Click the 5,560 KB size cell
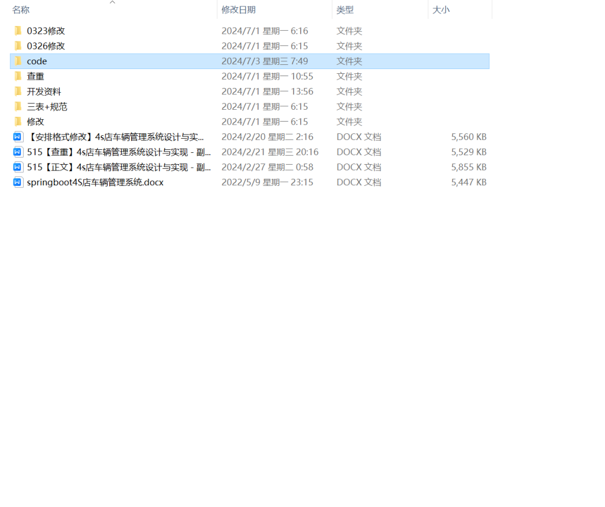Viewport: 605px width, 507px height. click(469, 137)
